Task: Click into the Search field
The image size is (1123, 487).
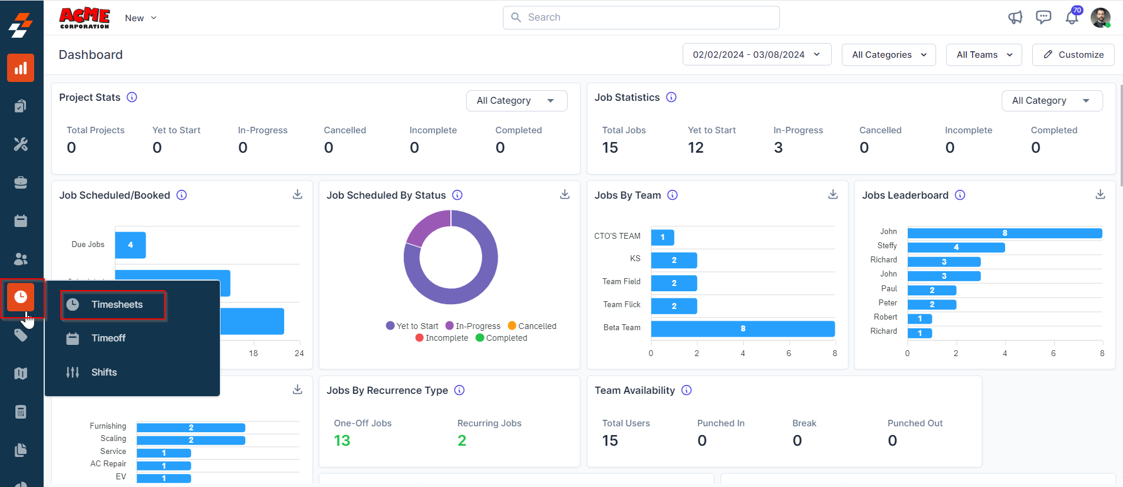Action: click(x=641, y=18)
